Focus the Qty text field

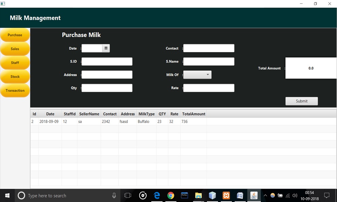[x=107, y=88]
